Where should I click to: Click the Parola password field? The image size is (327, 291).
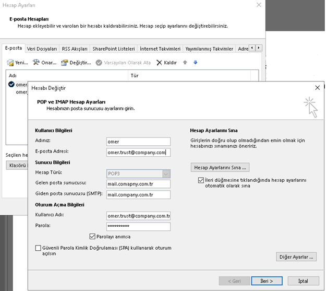pos(138,226)
